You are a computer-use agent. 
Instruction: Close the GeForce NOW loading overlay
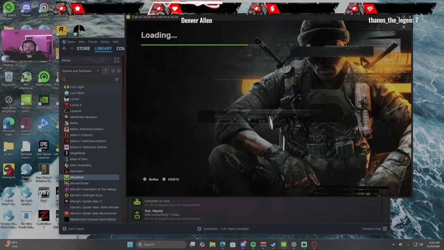tap(404, 27)
